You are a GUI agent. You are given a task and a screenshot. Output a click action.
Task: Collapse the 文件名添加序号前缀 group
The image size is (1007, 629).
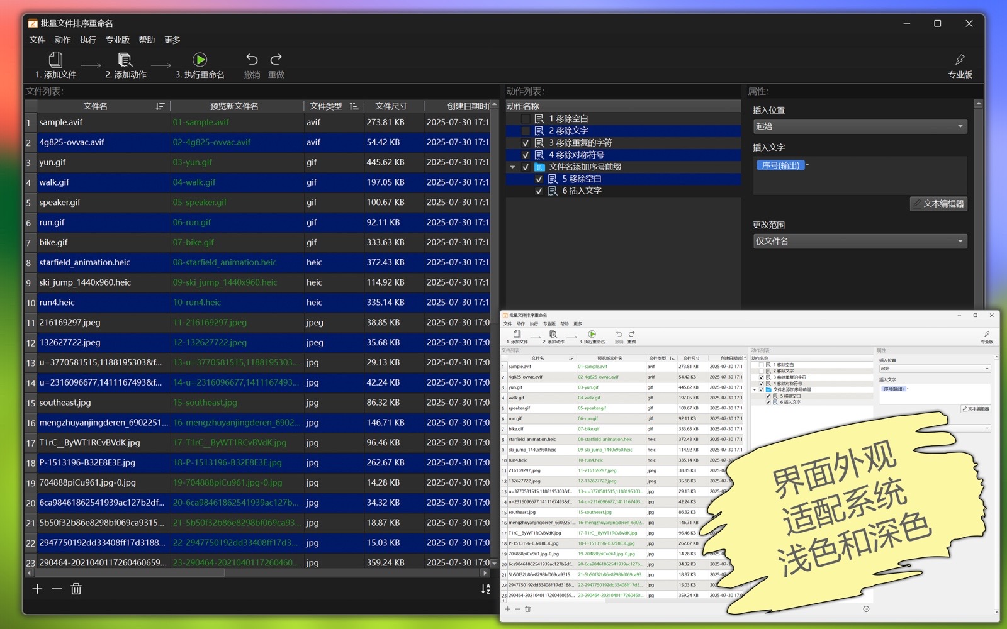point(512,167)
